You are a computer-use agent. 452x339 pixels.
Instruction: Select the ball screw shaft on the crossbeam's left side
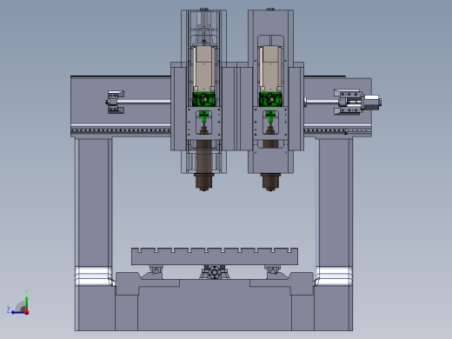144,102
